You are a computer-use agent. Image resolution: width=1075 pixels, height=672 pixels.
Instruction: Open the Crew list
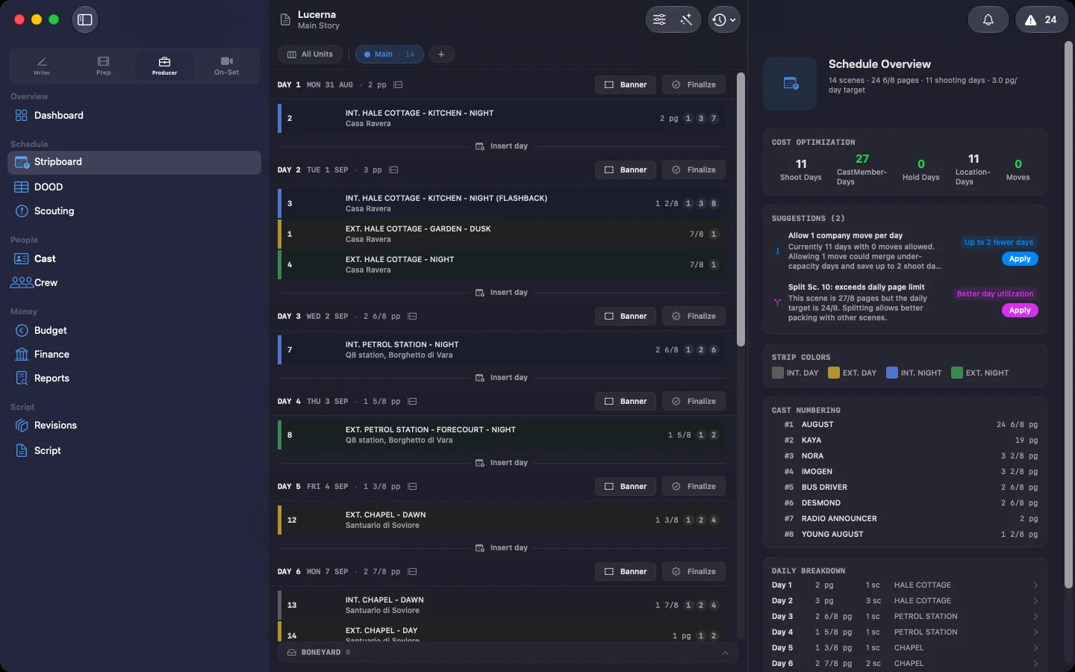click(134, 283)
